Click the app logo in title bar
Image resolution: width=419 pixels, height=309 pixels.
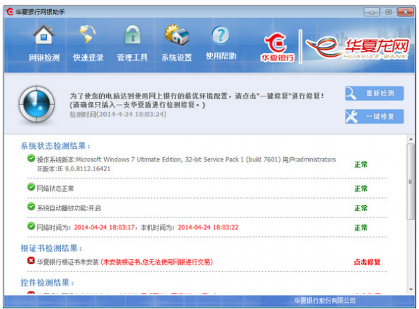click(9, 12)
